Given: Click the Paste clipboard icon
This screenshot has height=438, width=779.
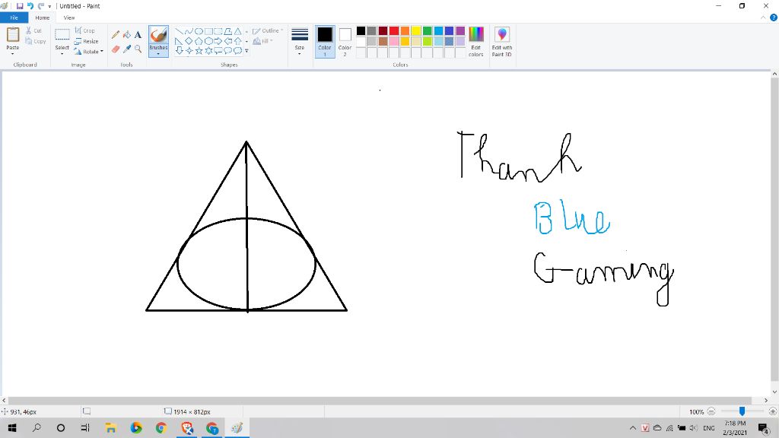Looking at the screenshot, I should coord(13,35).
